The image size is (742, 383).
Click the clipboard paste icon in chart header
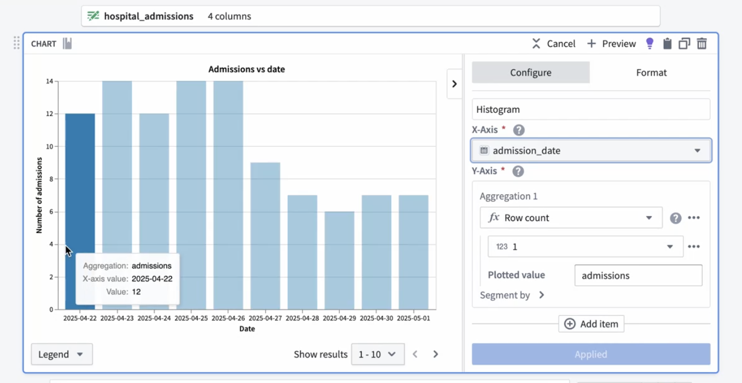click(x=667, y=44)
